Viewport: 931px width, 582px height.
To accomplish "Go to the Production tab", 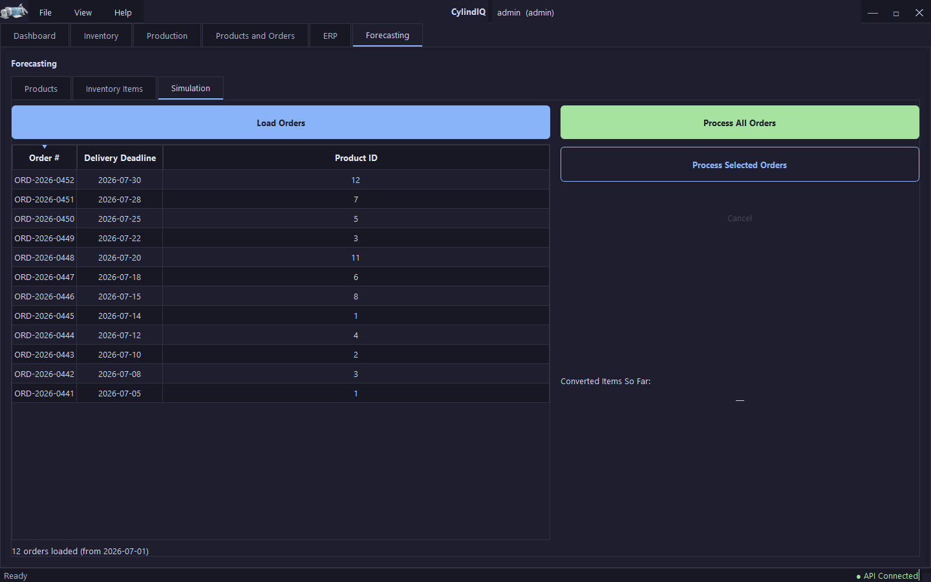I will [x=167, y=36].
